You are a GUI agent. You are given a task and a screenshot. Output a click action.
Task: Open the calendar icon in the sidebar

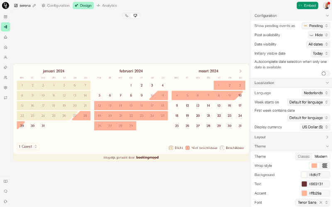tap(5, 17)
